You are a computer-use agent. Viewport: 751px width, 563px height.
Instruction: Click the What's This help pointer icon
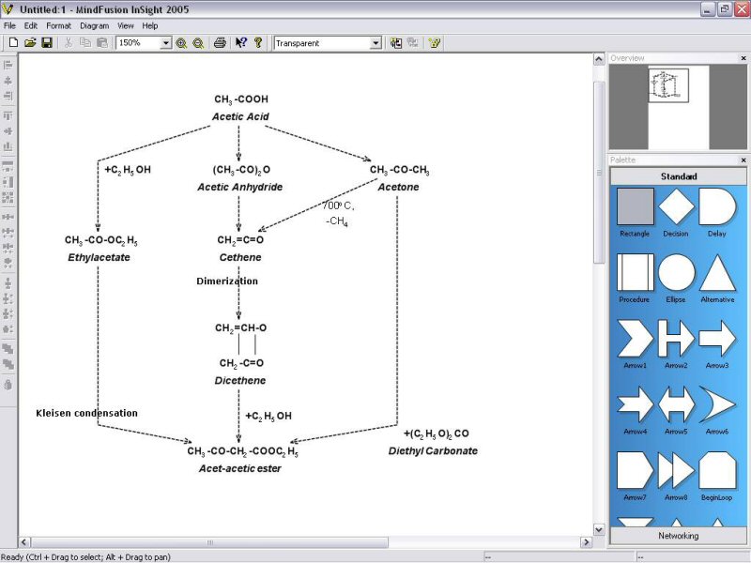[x=241, y=43]
